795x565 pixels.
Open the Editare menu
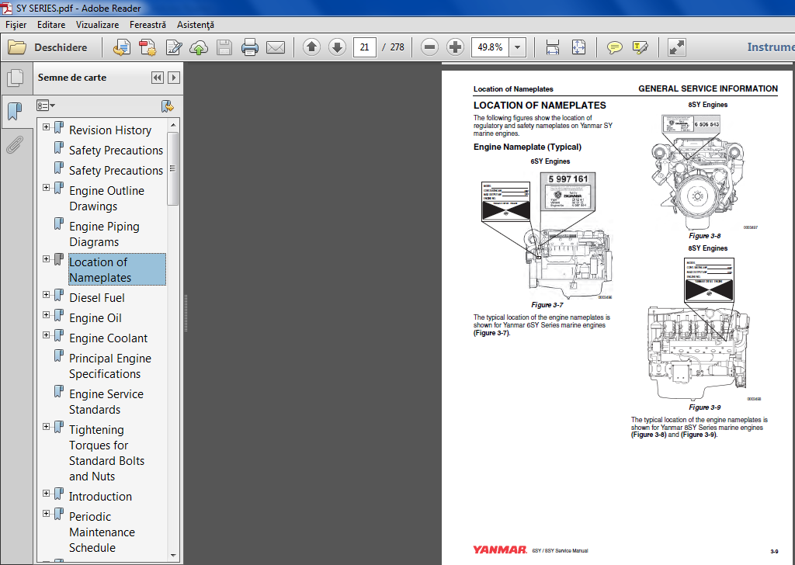pos(51,24)
